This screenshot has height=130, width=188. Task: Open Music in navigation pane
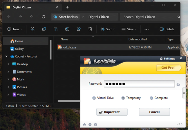click(x=18, y=79)
